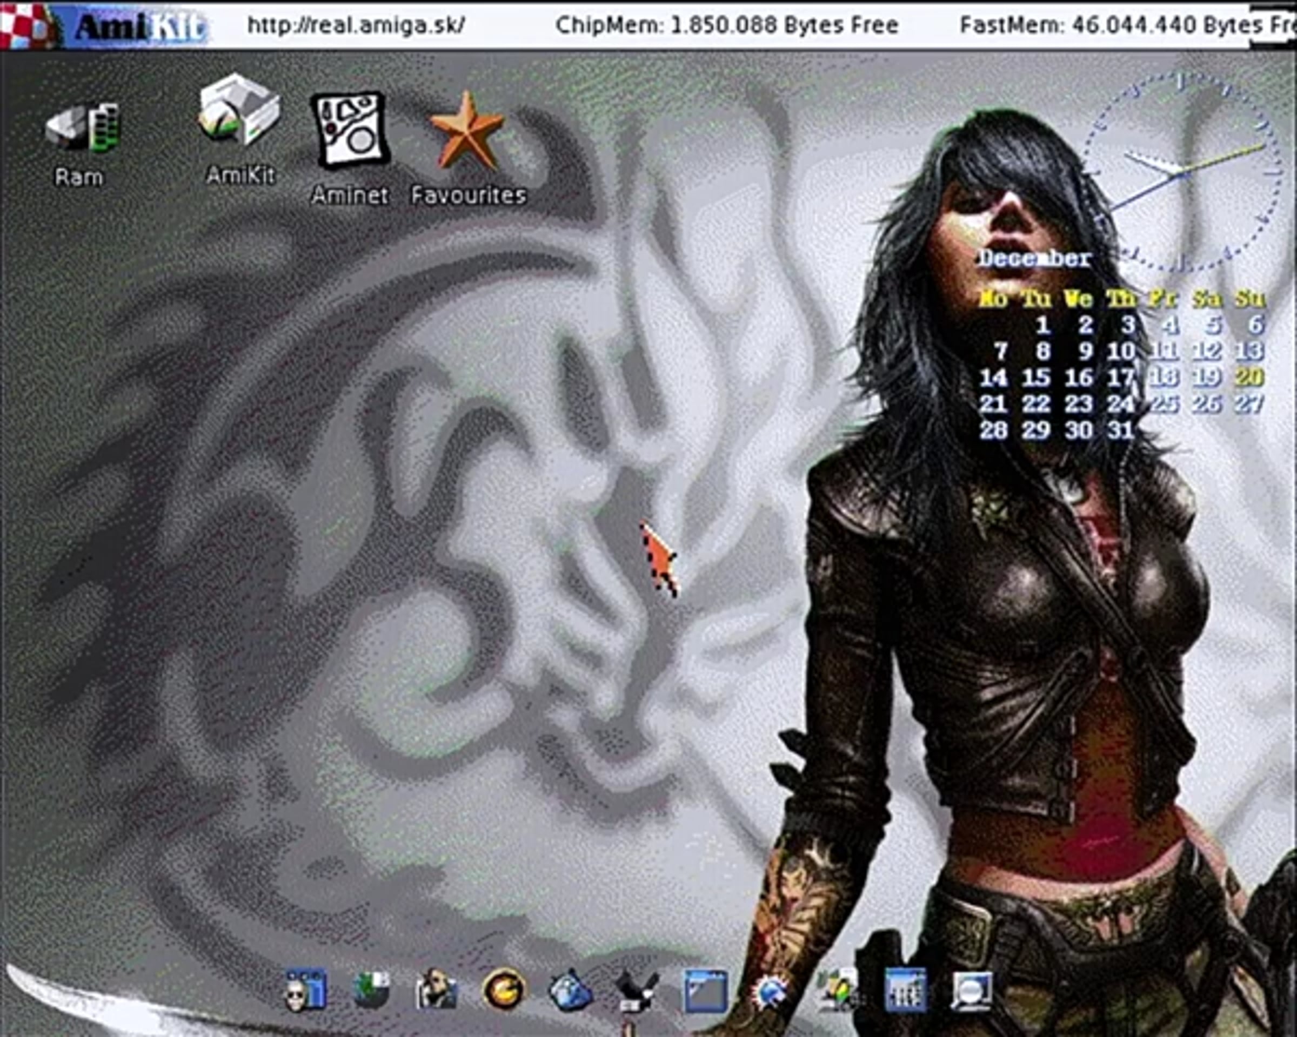Image resolution: width=1297 pixels, height=1037 pixels.
Task: Launch the blue gem-shaped dock icon
Action: click(570, 990)
